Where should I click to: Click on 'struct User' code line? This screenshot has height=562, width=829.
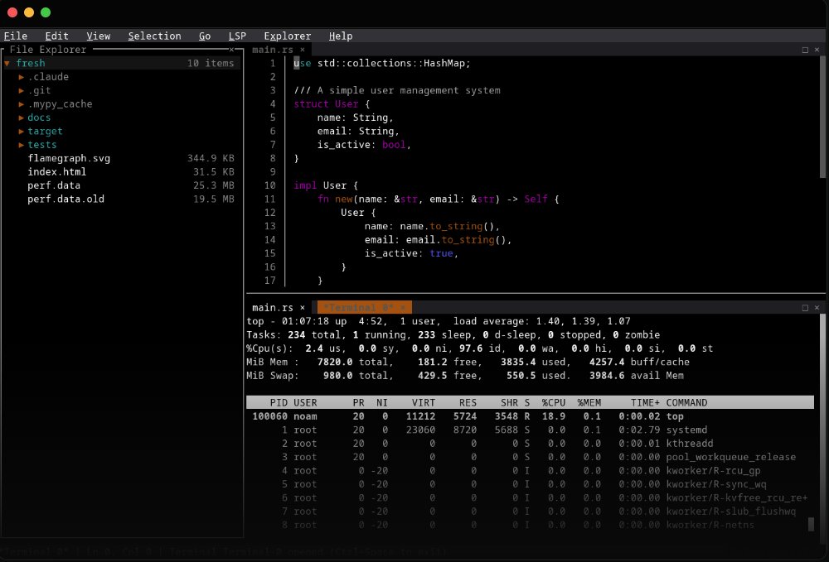coord(332,104)
